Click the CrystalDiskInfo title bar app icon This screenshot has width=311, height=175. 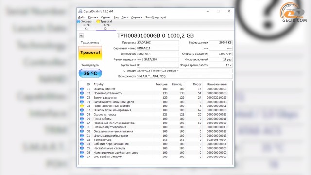[80, 11]
